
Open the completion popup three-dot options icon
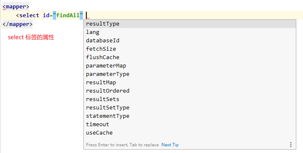(290, 145)
